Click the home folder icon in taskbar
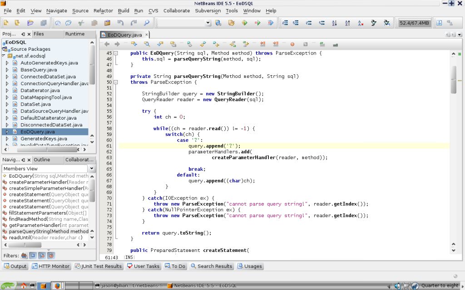Screen dimensions: 465x290 (23, 286)
